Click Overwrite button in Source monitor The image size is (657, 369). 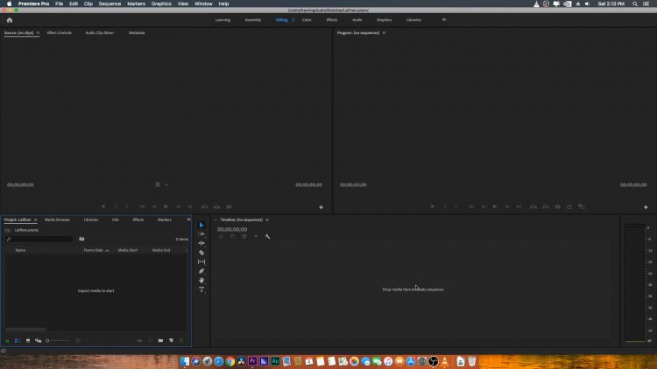[x=216, y=206]
